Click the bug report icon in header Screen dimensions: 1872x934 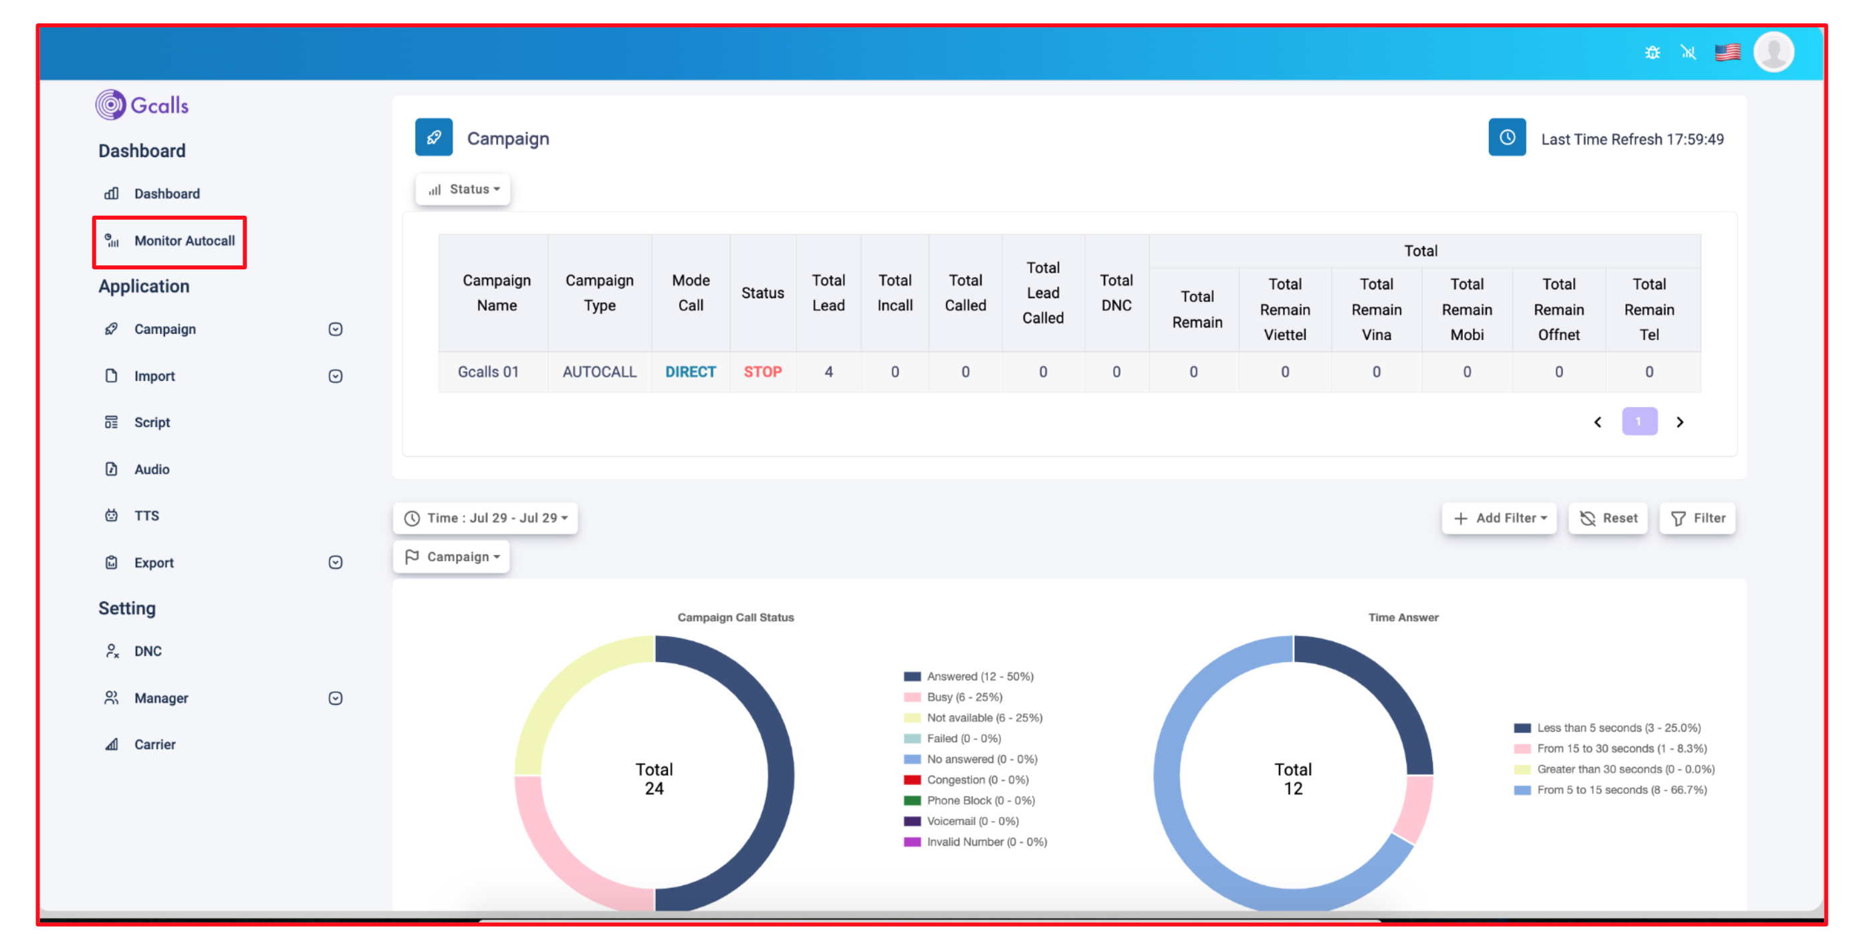(1652, 52)
